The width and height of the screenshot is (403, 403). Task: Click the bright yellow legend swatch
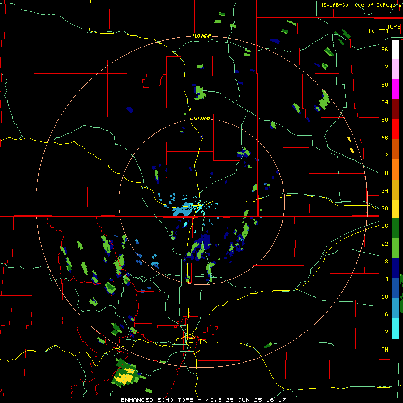395,208
